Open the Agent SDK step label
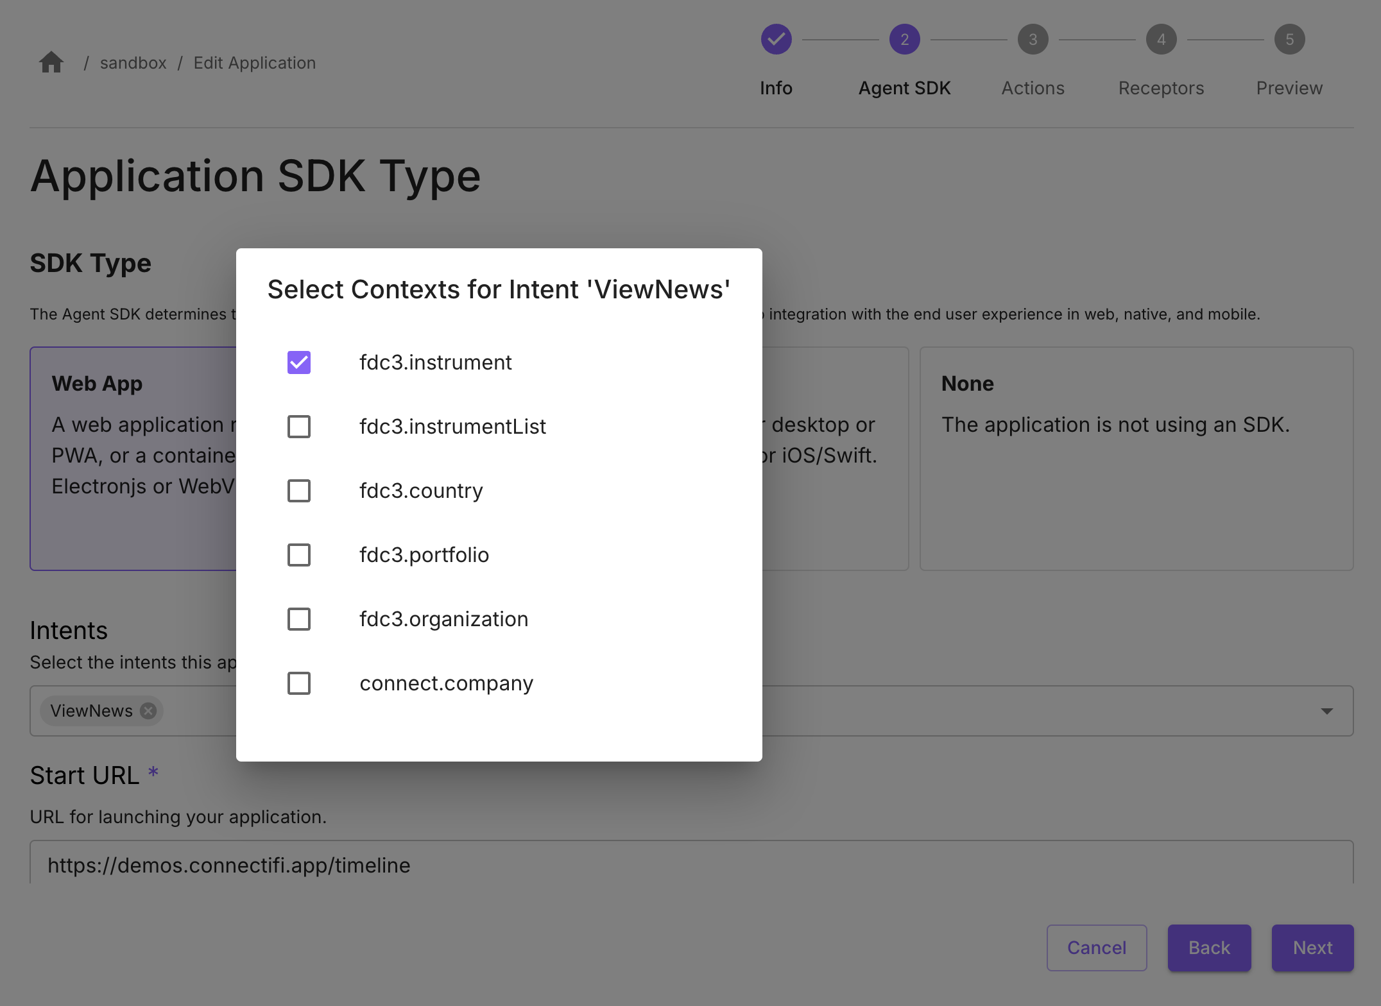This screenshot has width=1381, height=1006. (x=904, y=88)
